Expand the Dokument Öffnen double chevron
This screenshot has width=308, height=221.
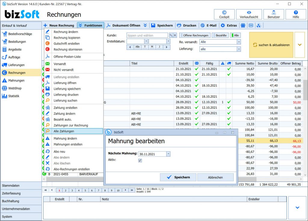pyautogui.click(x=145, y=25)
